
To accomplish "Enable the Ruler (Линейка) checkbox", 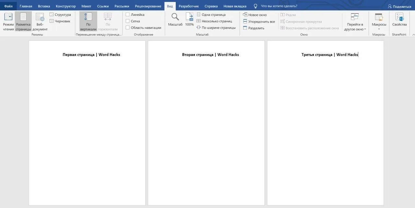I will point(127,15).
